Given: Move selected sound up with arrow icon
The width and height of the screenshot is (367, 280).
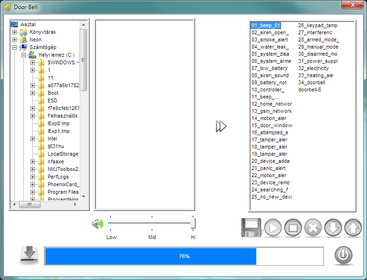Looking at the screenshot, I should pyautogui.click(x=353, y=228).
